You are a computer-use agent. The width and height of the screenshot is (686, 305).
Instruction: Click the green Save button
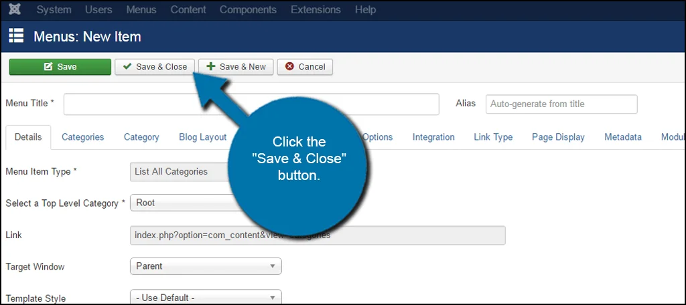click(60, 67)
